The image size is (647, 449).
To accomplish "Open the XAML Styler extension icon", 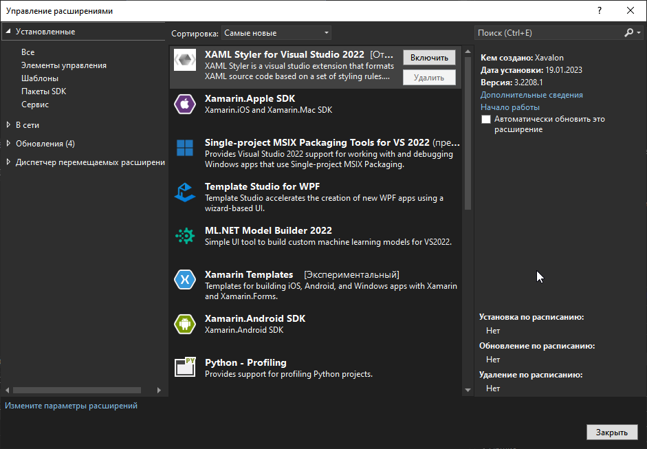I will [184, 59].
